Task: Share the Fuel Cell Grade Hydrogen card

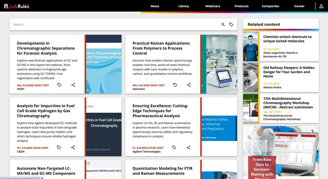Action: [x=73, y=148]
